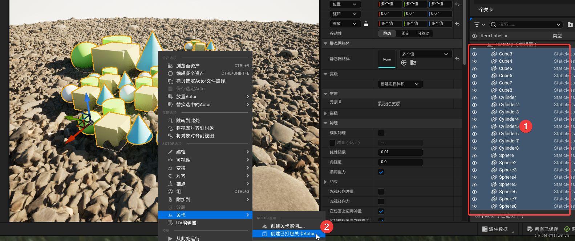Toggle visibility of Cylinder2
The height and width of the screenshot is (241, 575).
[474, 105]
